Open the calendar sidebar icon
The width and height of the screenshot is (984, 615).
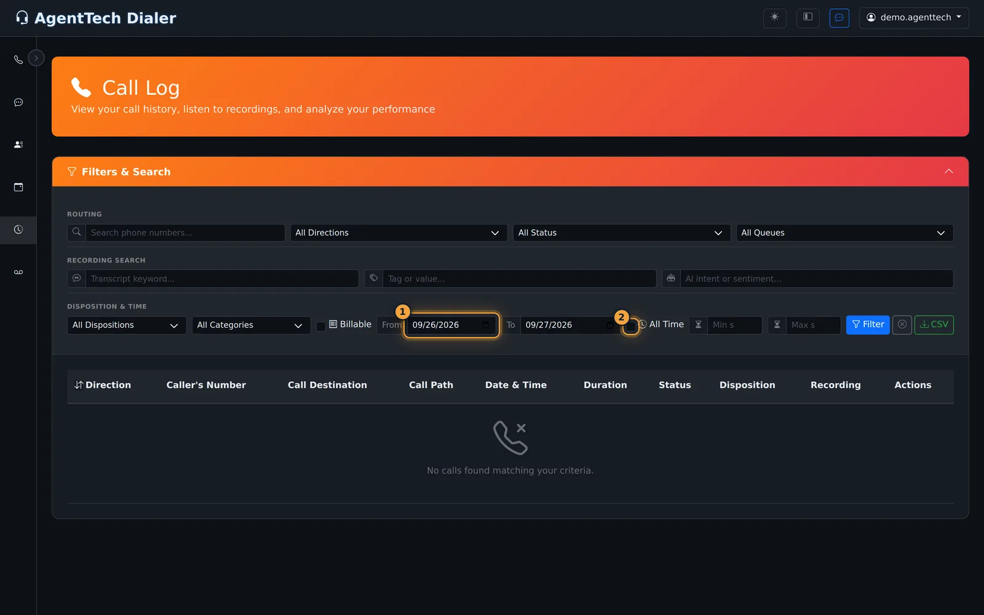click(x=18, y=187)
